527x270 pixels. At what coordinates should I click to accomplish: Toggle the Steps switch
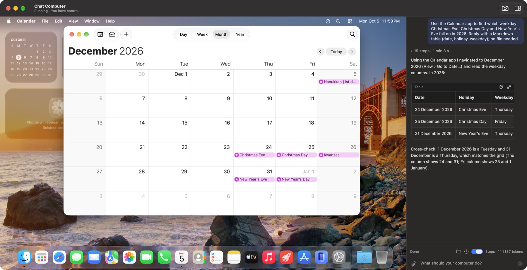point(477,252)
